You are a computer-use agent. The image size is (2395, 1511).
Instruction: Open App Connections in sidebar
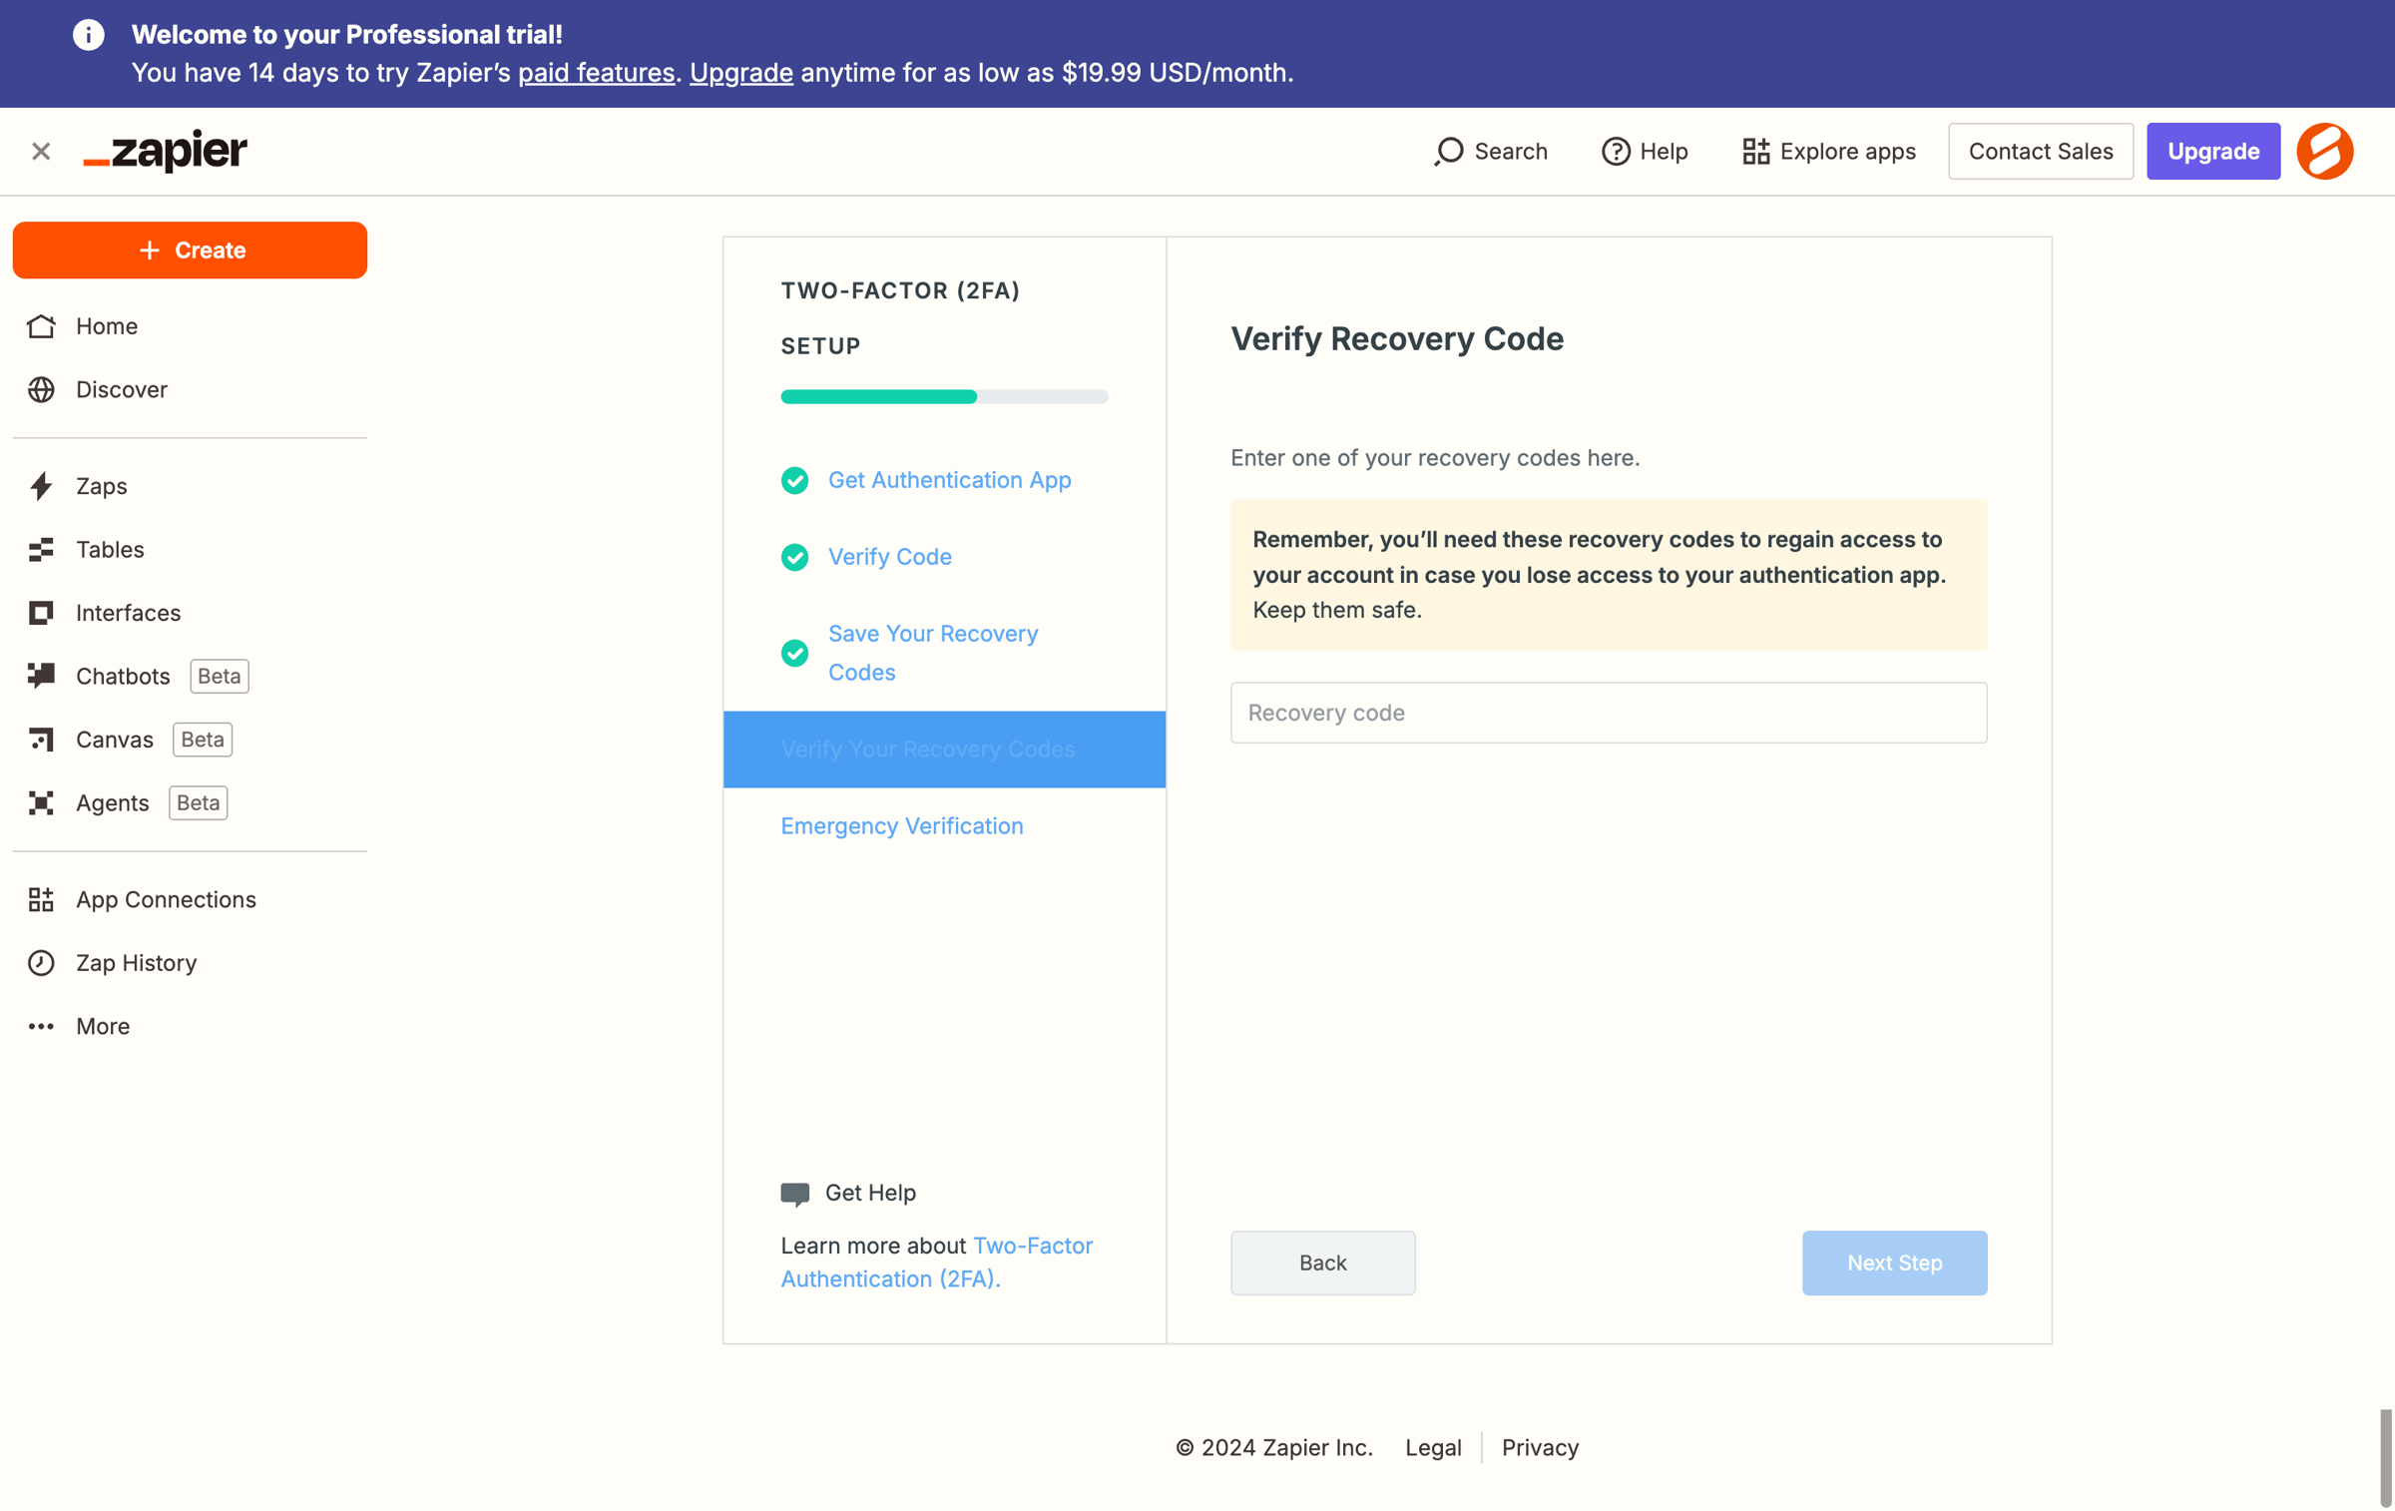[190, 899]
